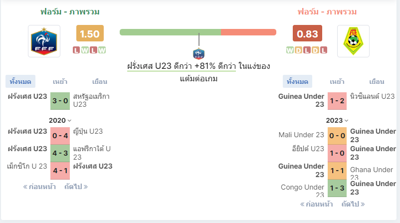Select เยือน tab under Guinea form
400x223 pixels.
pyautogui.click(x=377, y=82)
